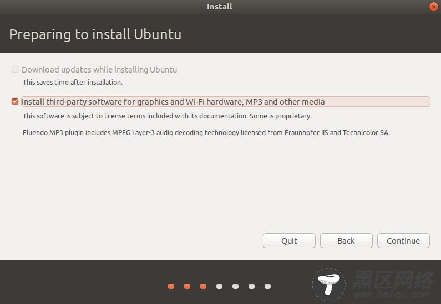Screen dimensions: 441x304
Task: Quit the Ubuntu installer
Action: click(x=289, y=240)
